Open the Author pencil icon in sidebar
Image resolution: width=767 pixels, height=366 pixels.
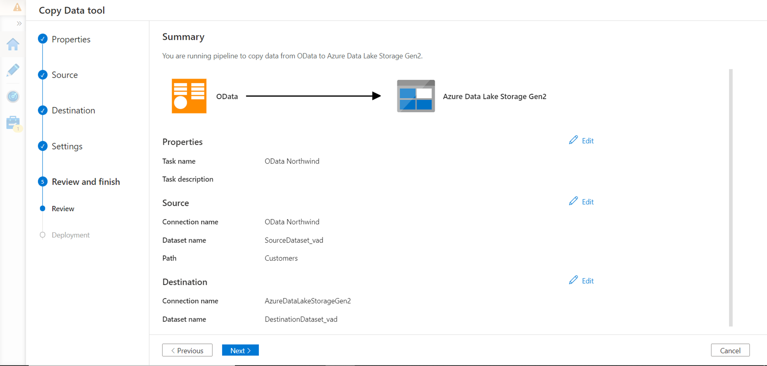[x=13, y=70]
